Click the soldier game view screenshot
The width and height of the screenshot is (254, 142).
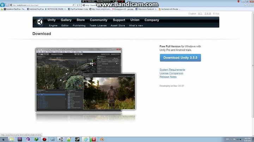[x=109, y=92]
